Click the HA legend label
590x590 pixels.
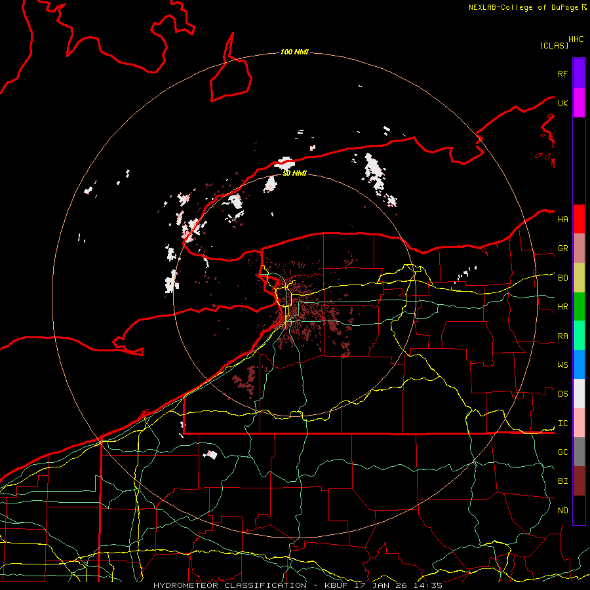click(562, 219)
